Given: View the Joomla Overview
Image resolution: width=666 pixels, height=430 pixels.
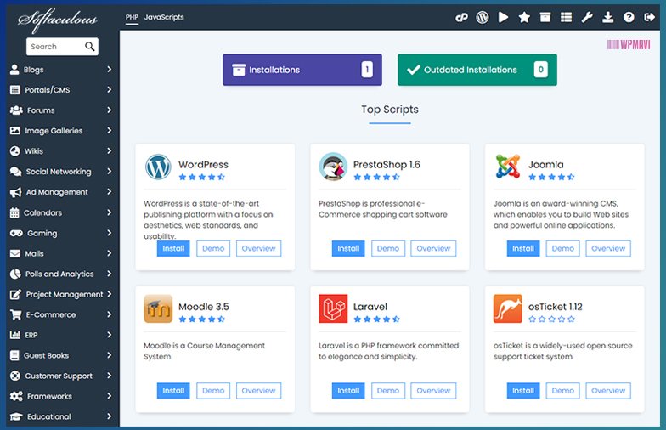Looking at the screenshot, I should pyautogui.click(x=608, y=248).
